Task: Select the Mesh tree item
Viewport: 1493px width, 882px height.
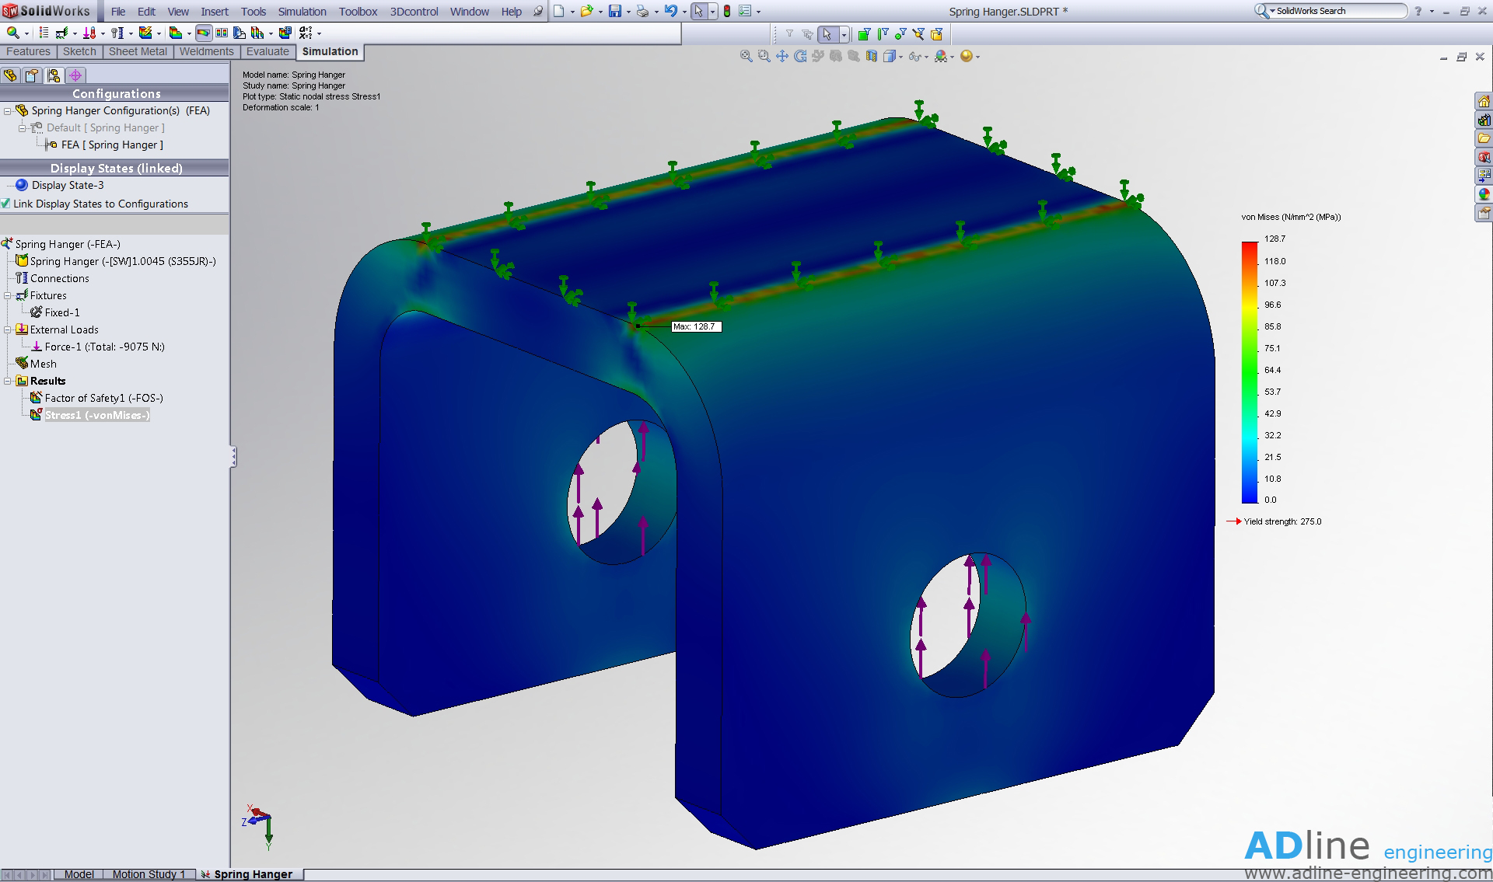Action: click(36, 364)
